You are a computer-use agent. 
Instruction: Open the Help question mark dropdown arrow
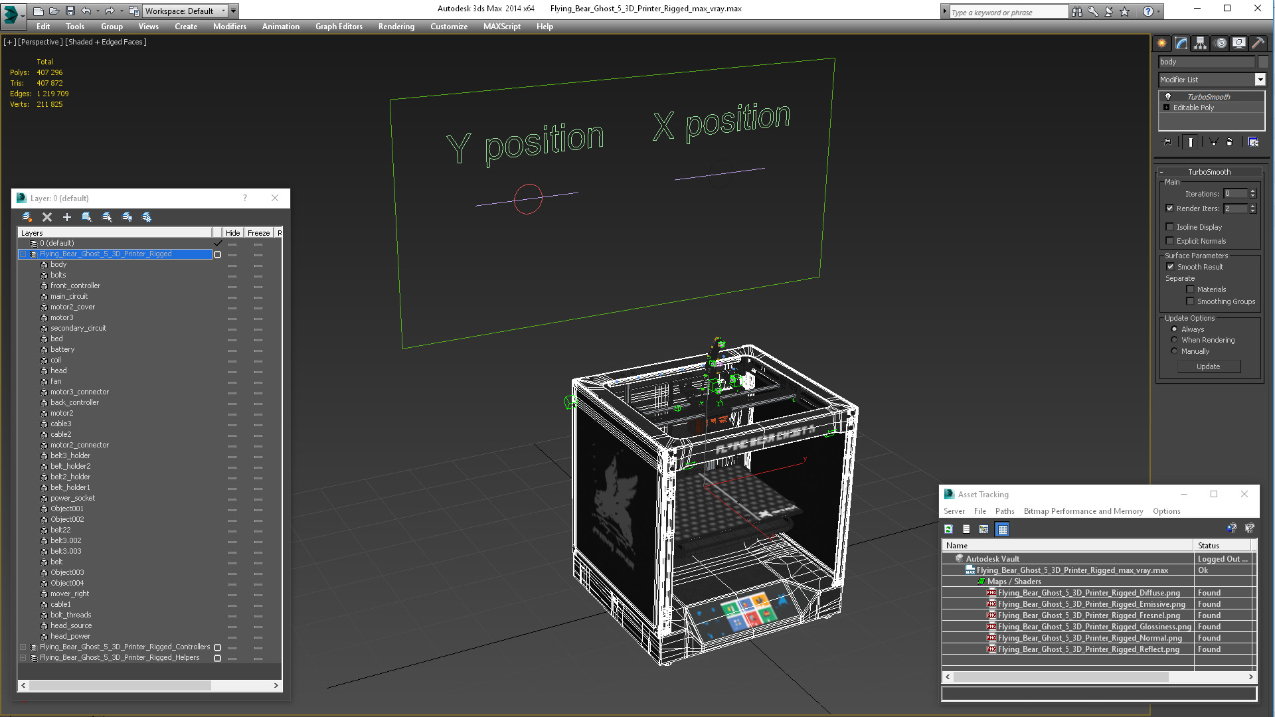click(x=1159, y=11)
